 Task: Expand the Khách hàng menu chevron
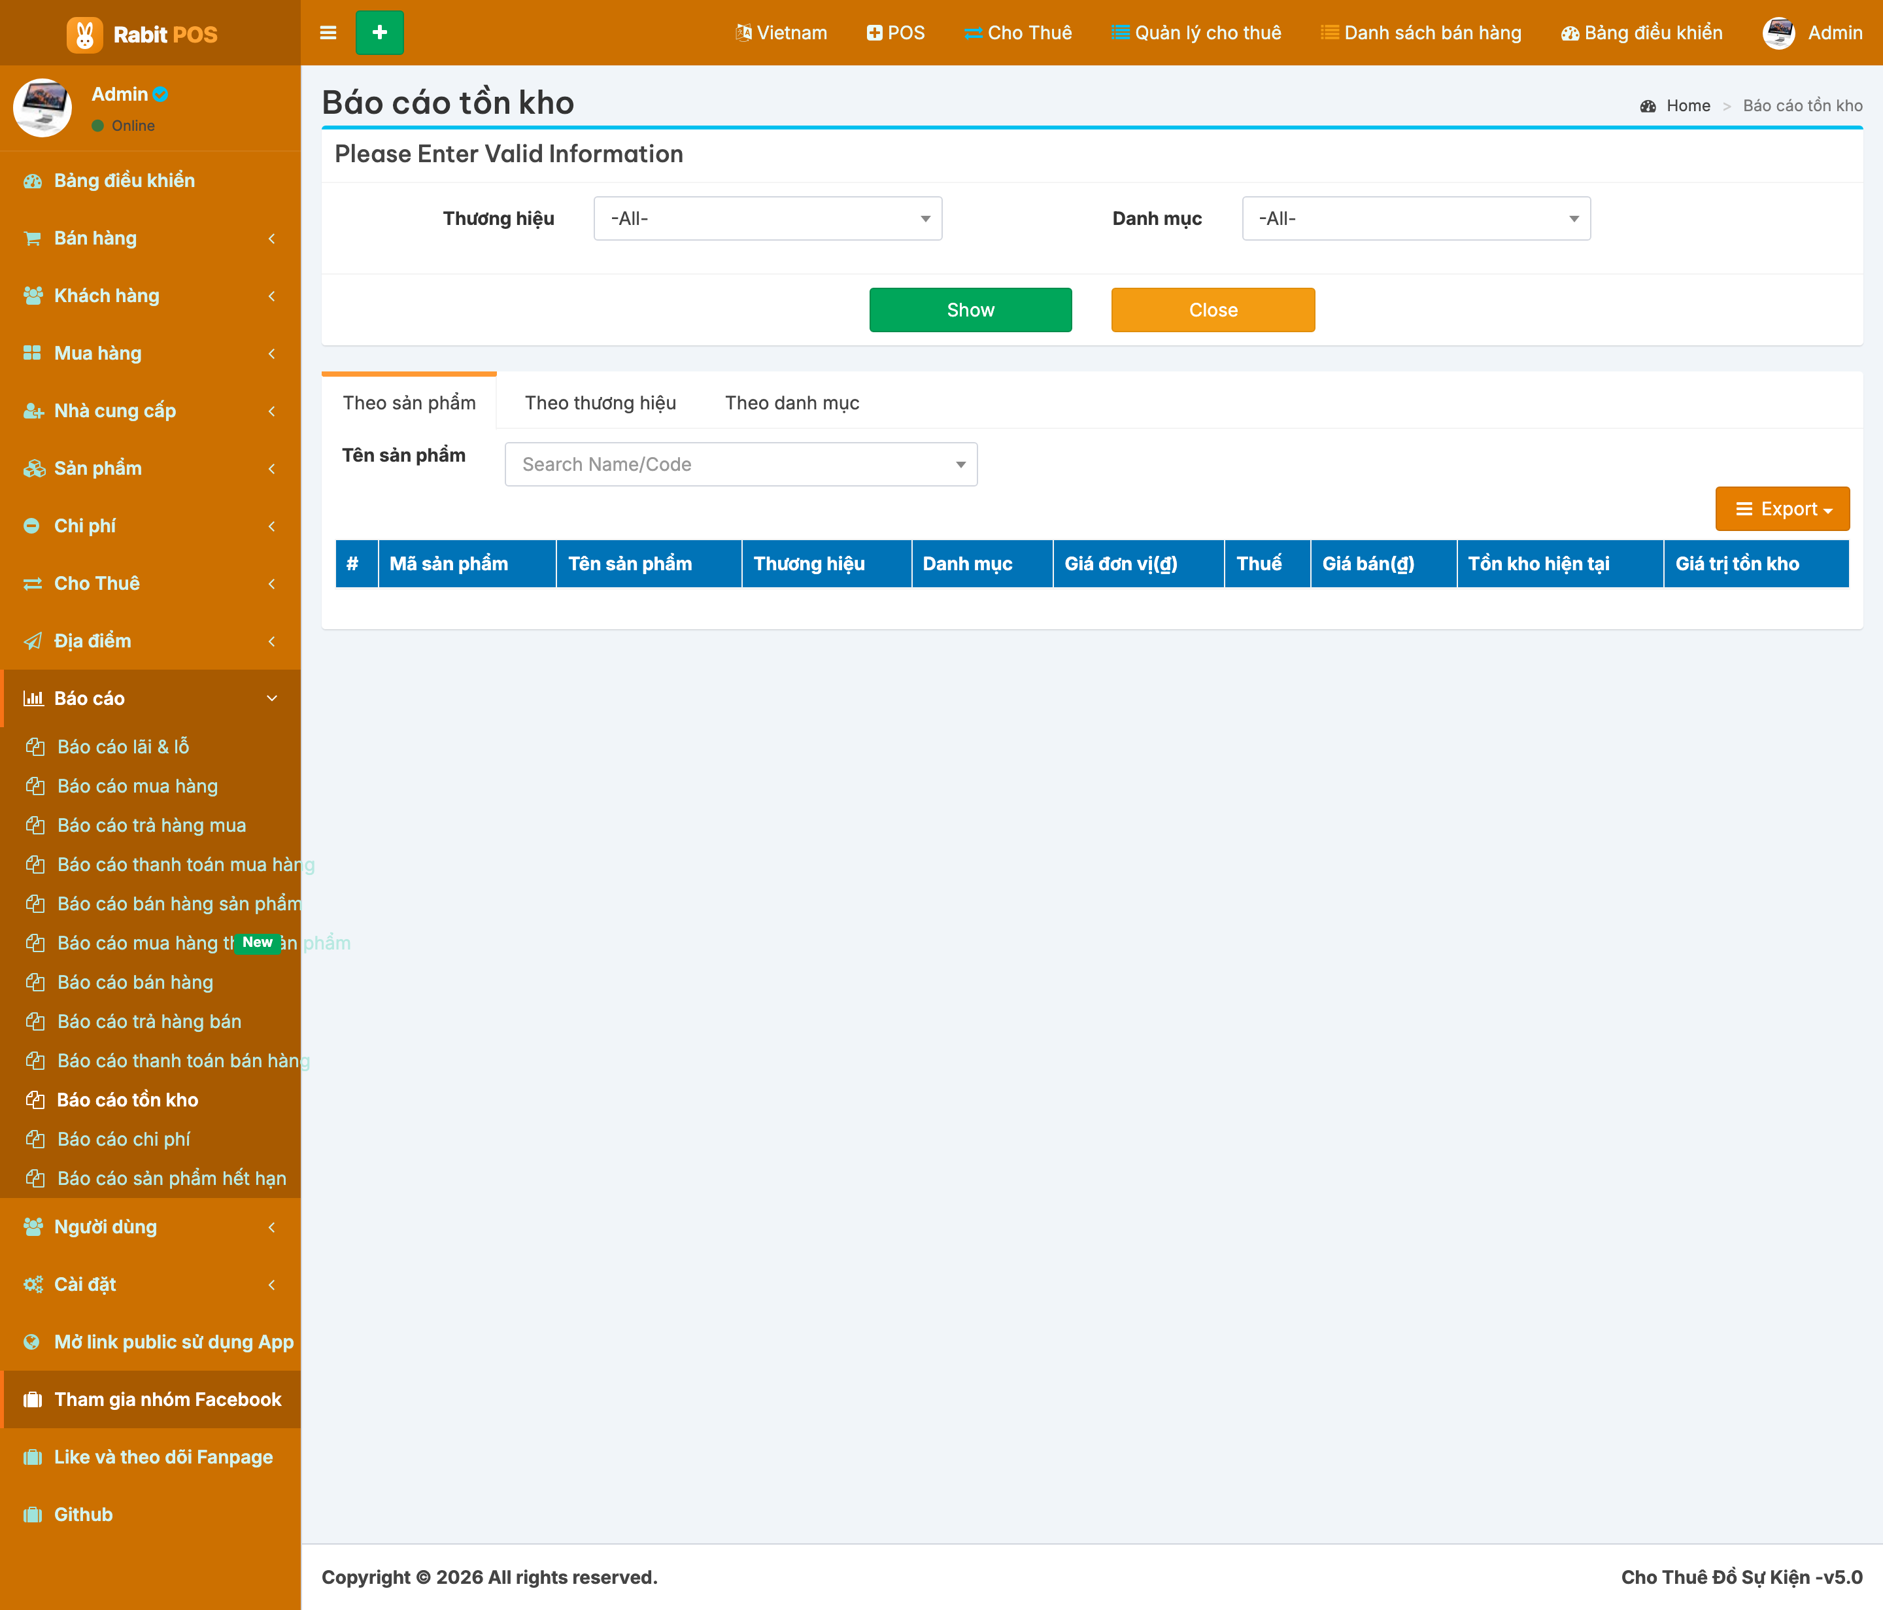click(272, 296)
